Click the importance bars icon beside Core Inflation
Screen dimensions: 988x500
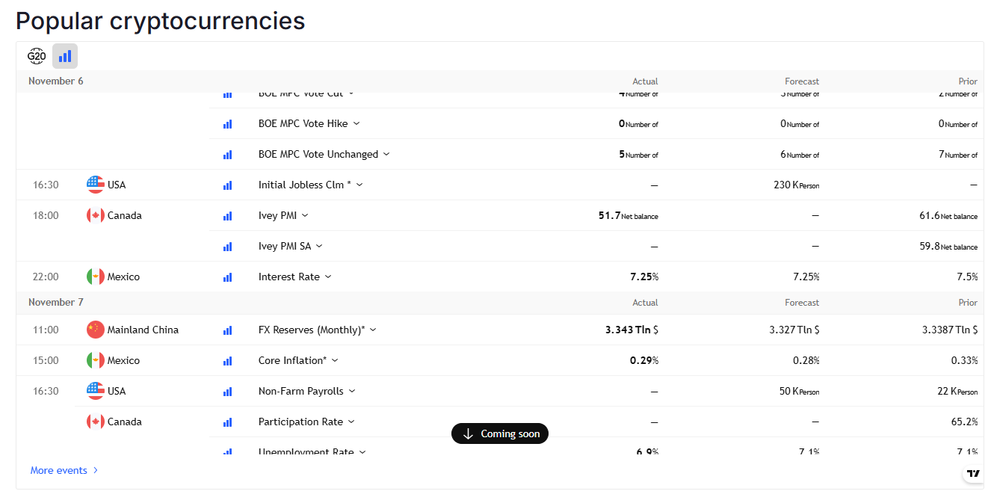tap(227, 360)
